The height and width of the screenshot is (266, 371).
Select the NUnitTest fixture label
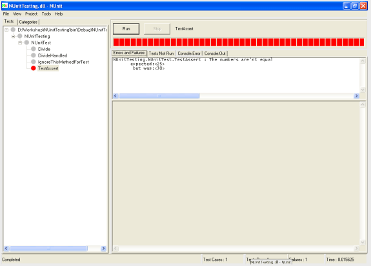coord(41,43)
